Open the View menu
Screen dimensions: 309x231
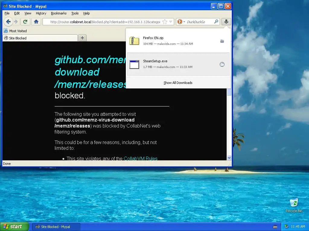28,13
